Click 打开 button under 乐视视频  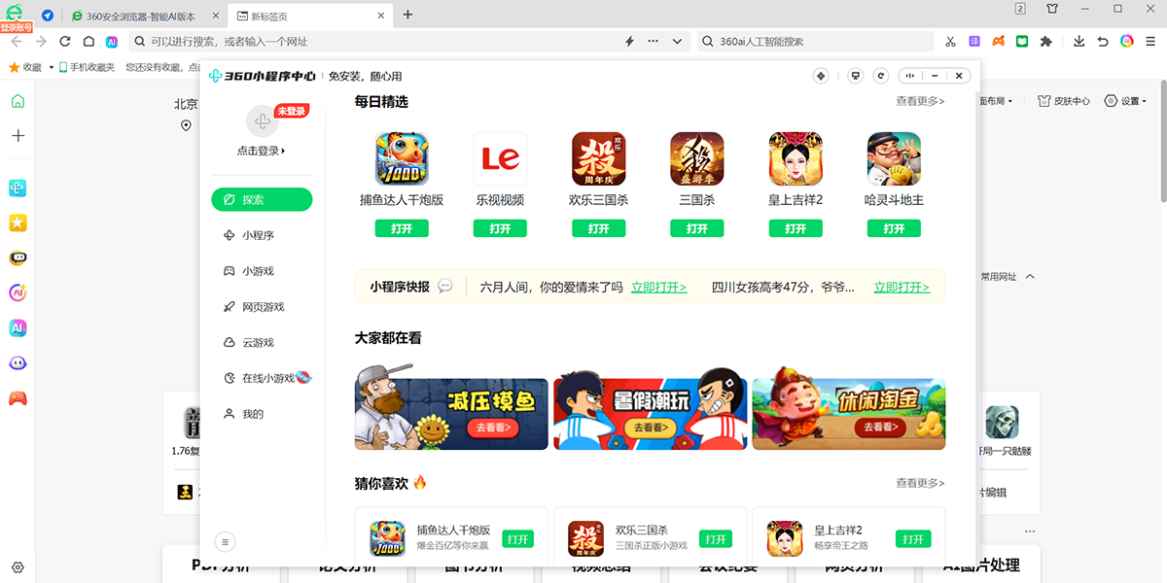500,228
